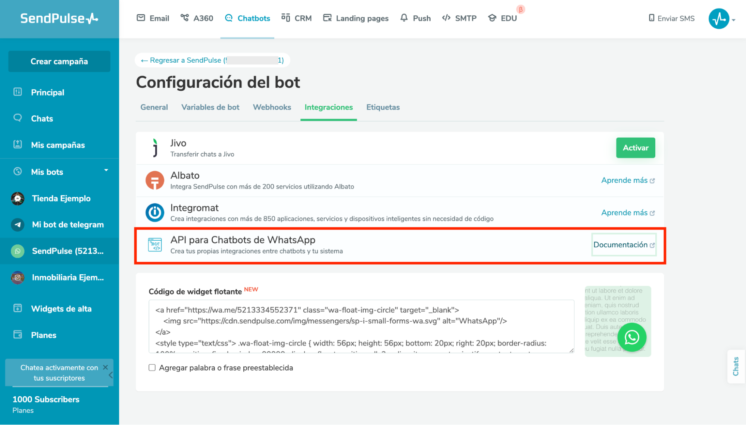746x425 pixels.
Task: Open the vertical Chats side tab
Action: click(736, 366)
